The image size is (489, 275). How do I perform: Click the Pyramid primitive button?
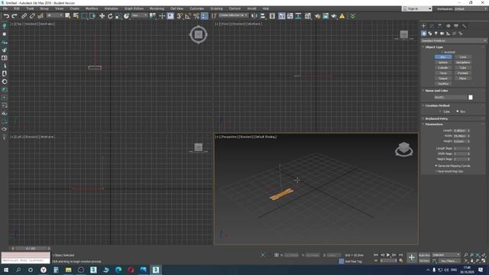pyautogui.click(x=463, y=73)
